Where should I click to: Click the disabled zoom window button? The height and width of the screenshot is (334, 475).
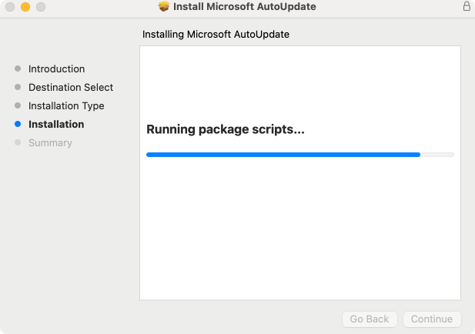click(x=41, y=7)
